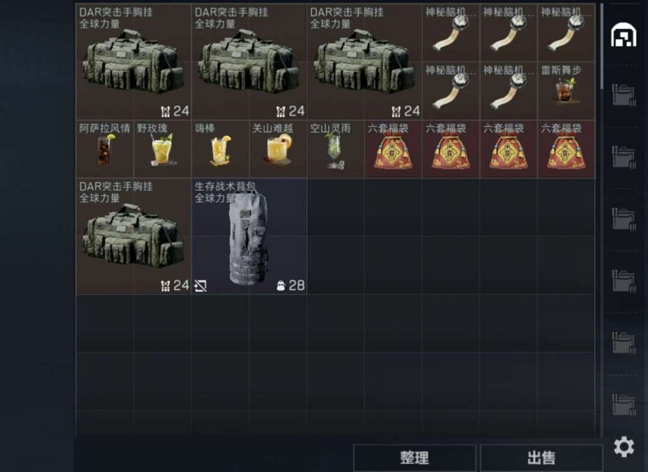The height and width of the screenshot is (472, 648).
Task: Open the settings gear icon
Action: [x=623, y=446]
